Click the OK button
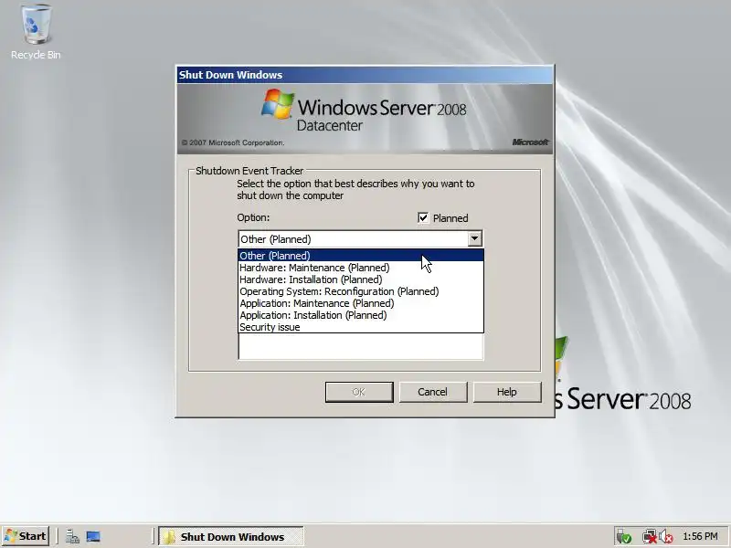The image size is (731, 548). click(x=359, y=392)
